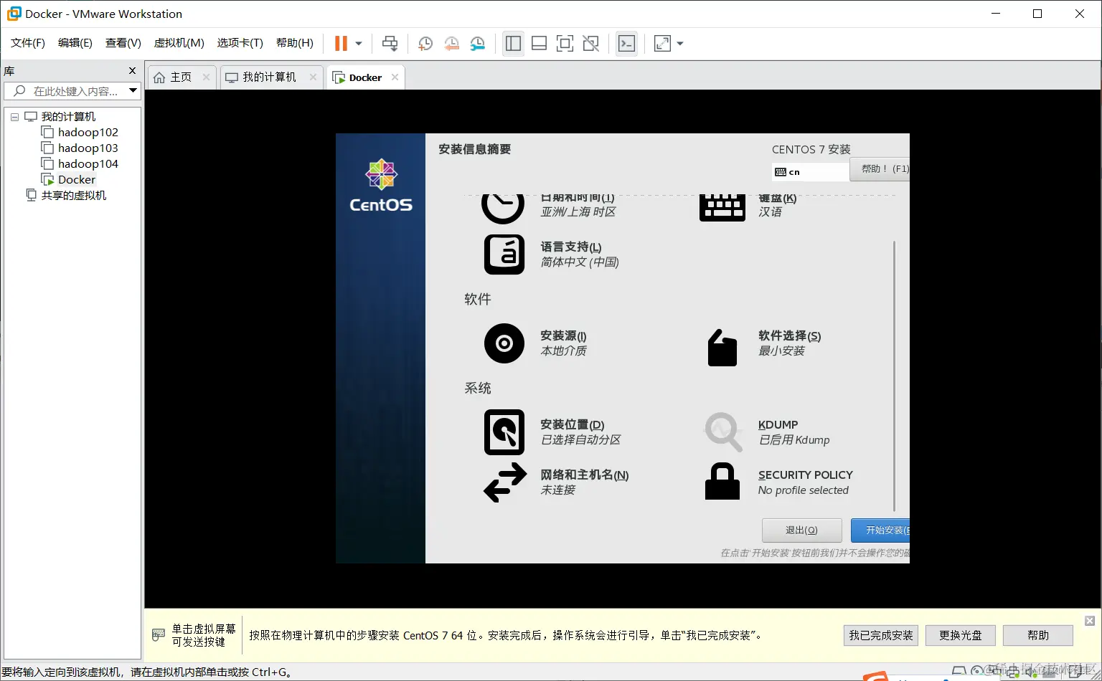Click the 我已完成安装 button
The image size is (1102, 681).
point(881,635)
